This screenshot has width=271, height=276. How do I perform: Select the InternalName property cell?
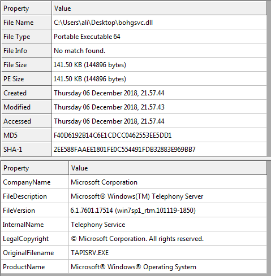pyautogui.click(x=35, y=225)
